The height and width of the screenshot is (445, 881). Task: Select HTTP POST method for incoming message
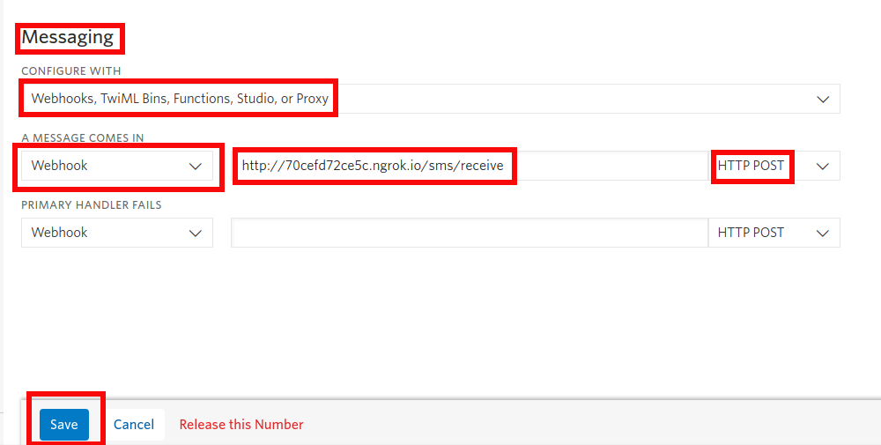(x=751, y=166)
